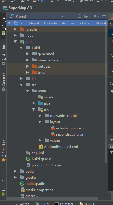Click the orange .gradle folder icon
Screen dimensions: 113x205
coord(22,29)
